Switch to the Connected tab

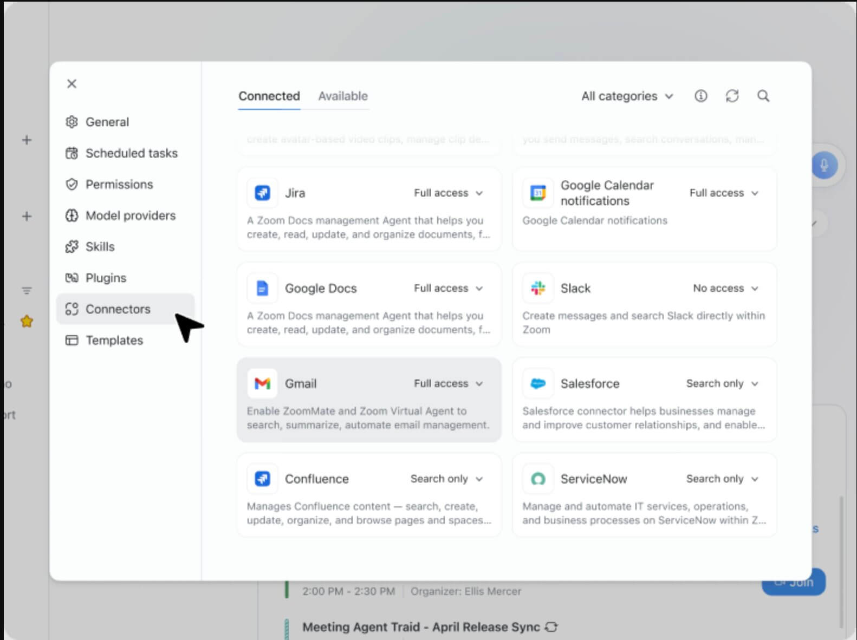coord(269,96)
